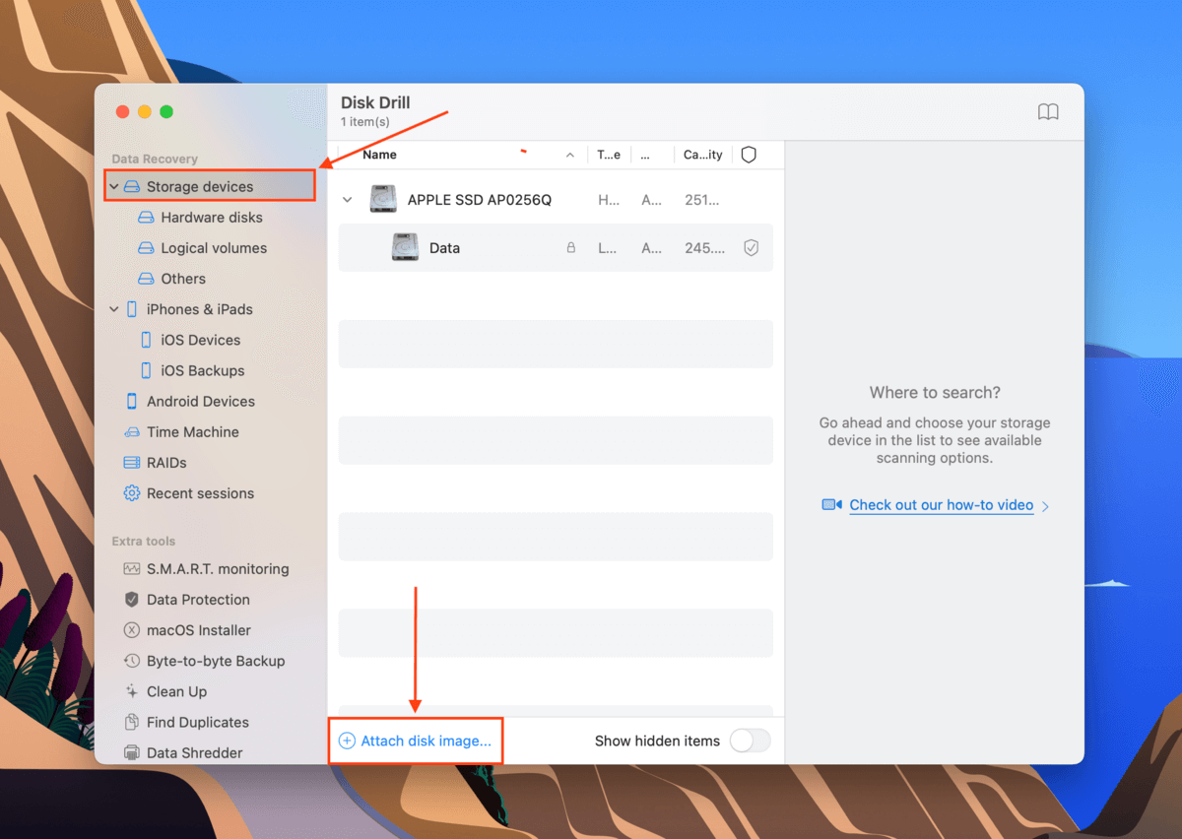Click the Others disk icon
This screenshot has height=839, width=1182.
[x=146, y=279]
